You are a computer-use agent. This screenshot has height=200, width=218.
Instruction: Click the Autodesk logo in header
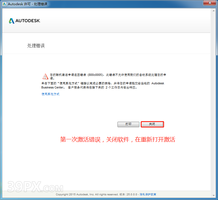coord(25,21)
